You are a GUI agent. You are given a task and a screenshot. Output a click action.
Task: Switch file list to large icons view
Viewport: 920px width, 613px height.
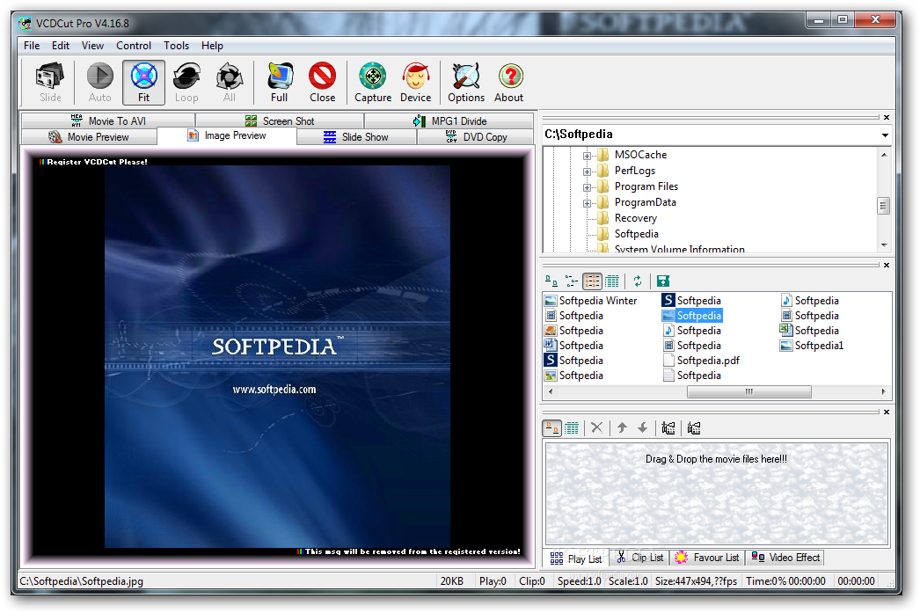click(x=551, y=281)
